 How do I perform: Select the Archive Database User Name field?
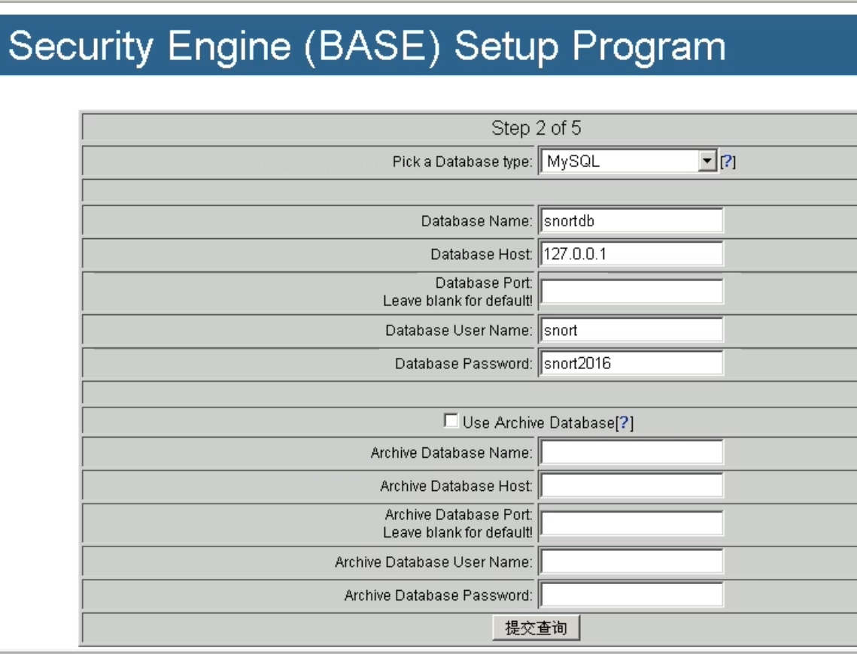pos(631,562)
